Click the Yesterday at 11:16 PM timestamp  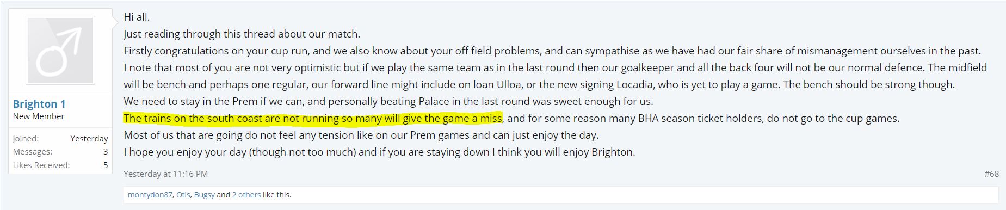pos(165,174)
